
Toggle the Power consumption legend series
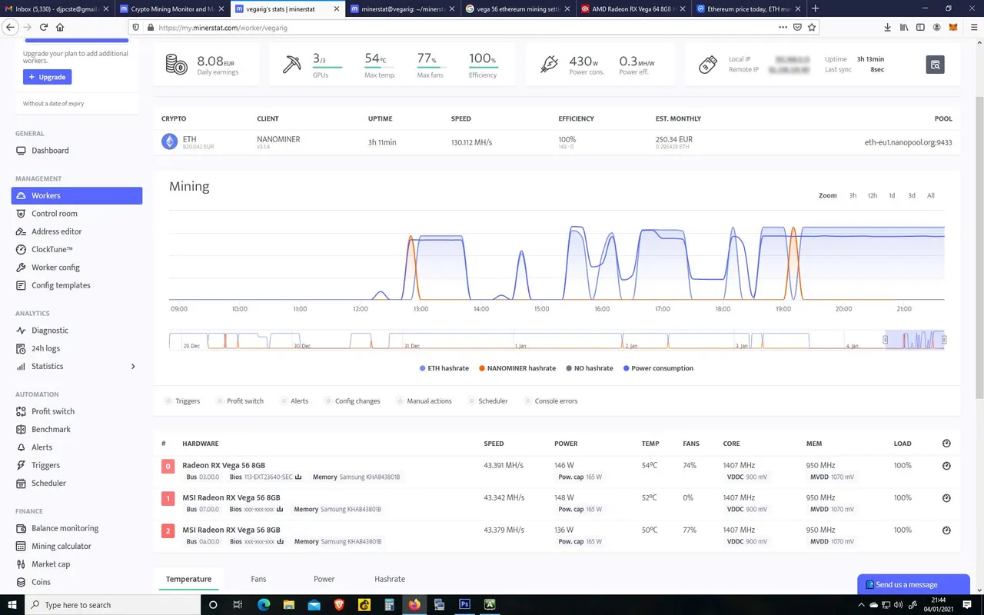(x=658, y=368)
